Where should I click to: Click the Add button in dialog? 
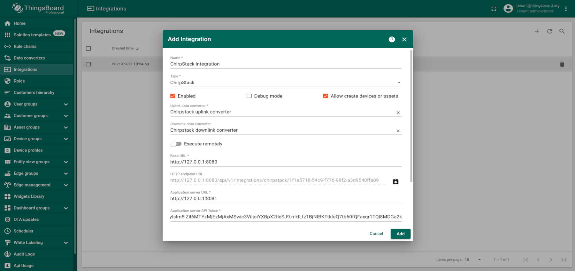[401, 234]
